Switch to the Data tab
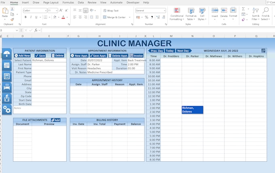 tap(80, 2)
